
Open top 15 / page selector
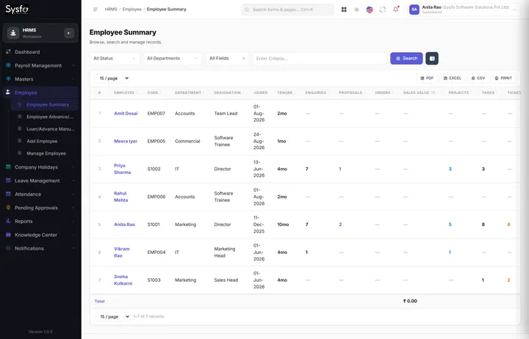coord(112,79)
